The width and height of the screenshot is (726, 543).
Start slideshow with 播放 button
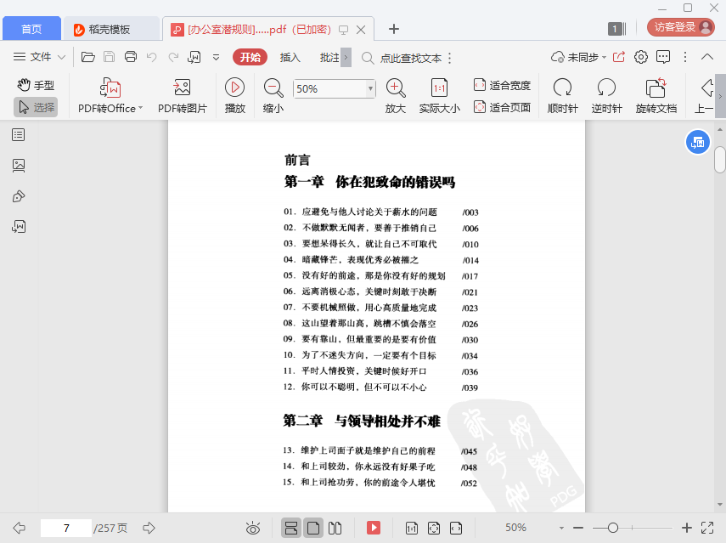point(234,95)
